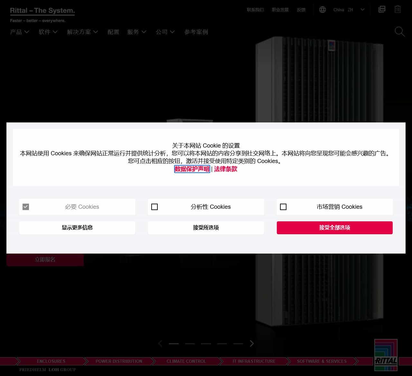Open the China ZH country selector

(349, 10)
